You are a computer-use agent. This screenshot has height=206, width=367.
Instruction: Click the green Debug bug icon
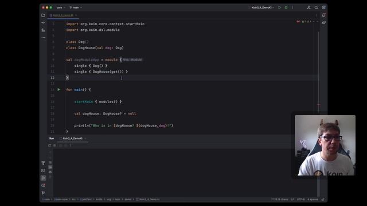286,7
